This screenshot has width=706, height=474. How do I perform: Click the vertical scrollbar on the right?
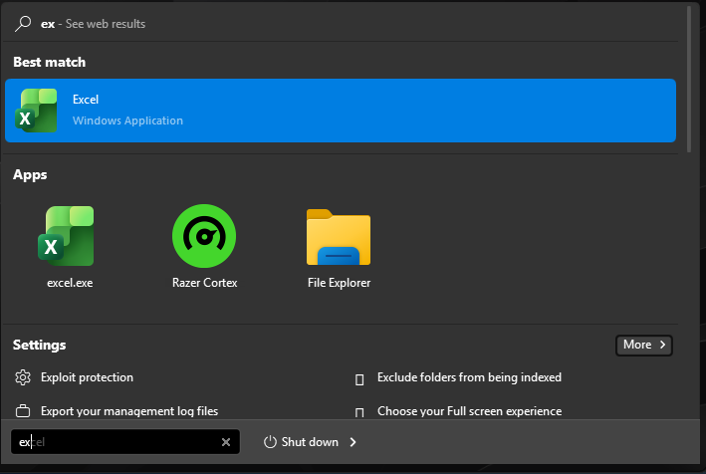pyautogui.click(x=689, y=80)
